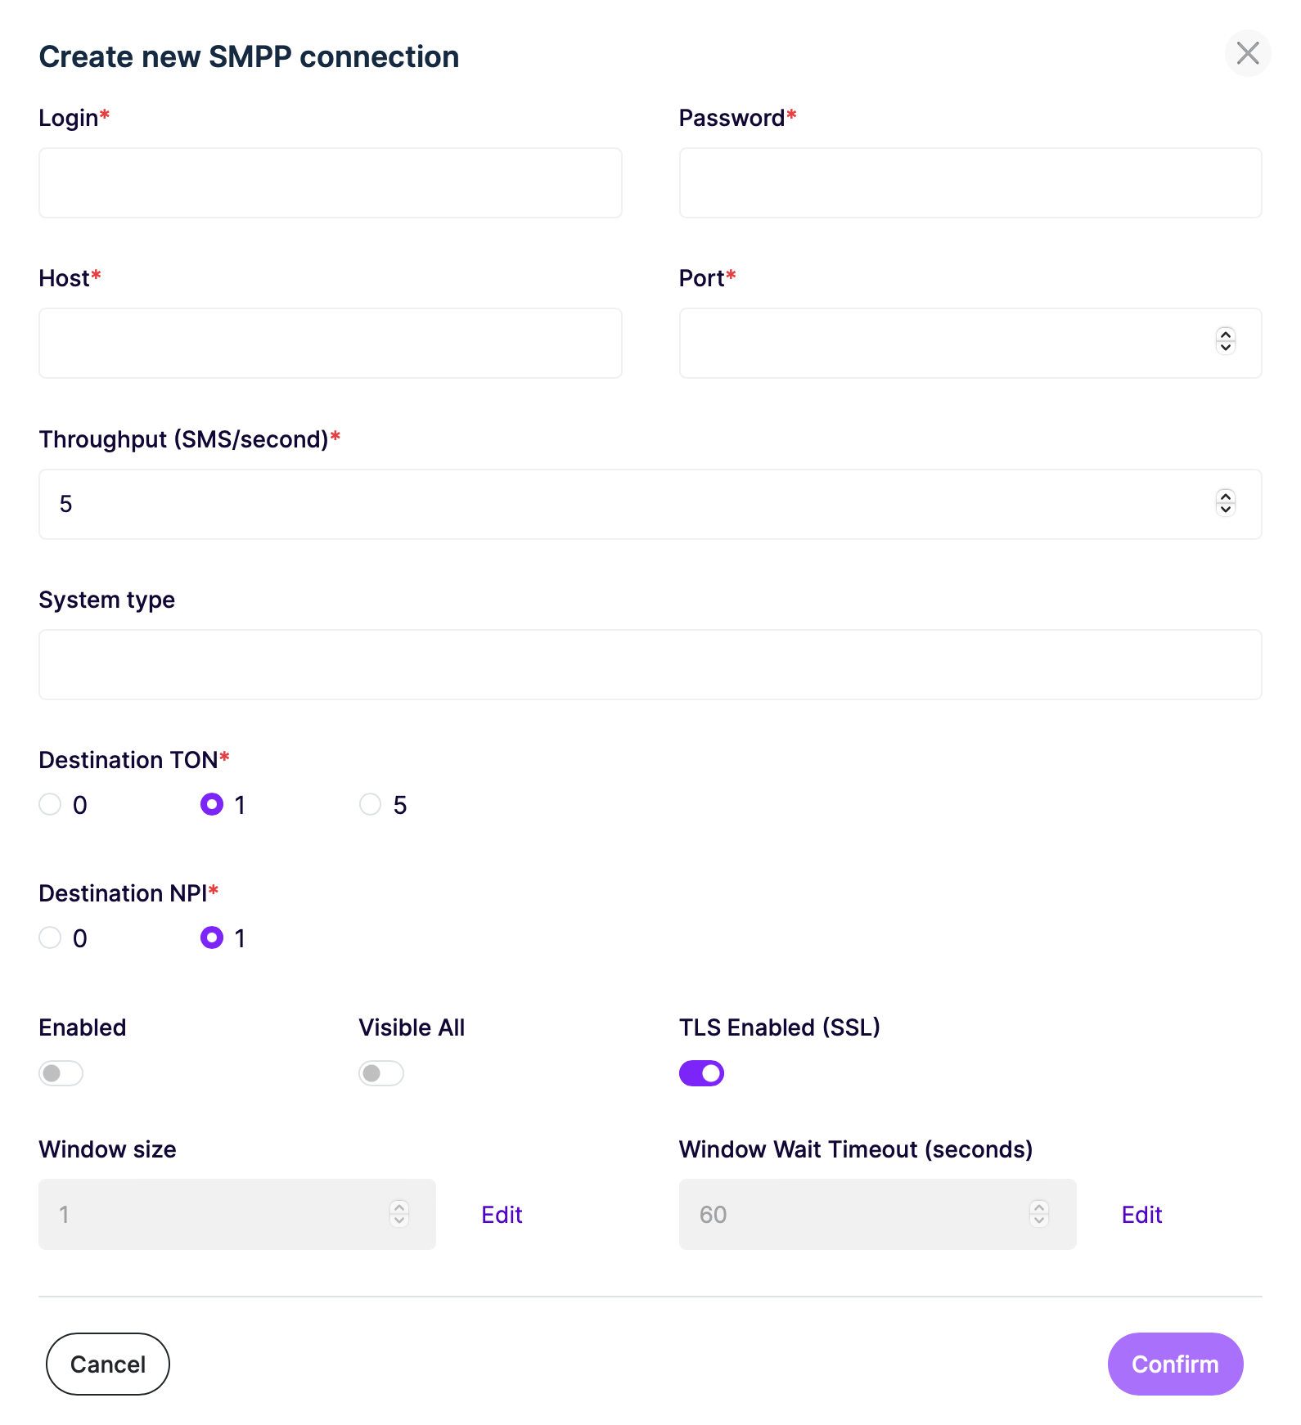Toggle the Enabled switch on
The image size is (1301, 1425).
[61, 1073]
